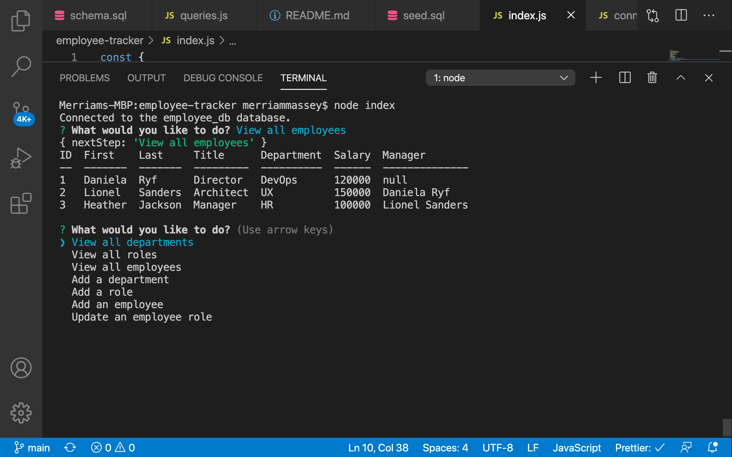Kill the terminal with trash icon
The width and height of the screenshot is (732, 457).
[652, 78]
